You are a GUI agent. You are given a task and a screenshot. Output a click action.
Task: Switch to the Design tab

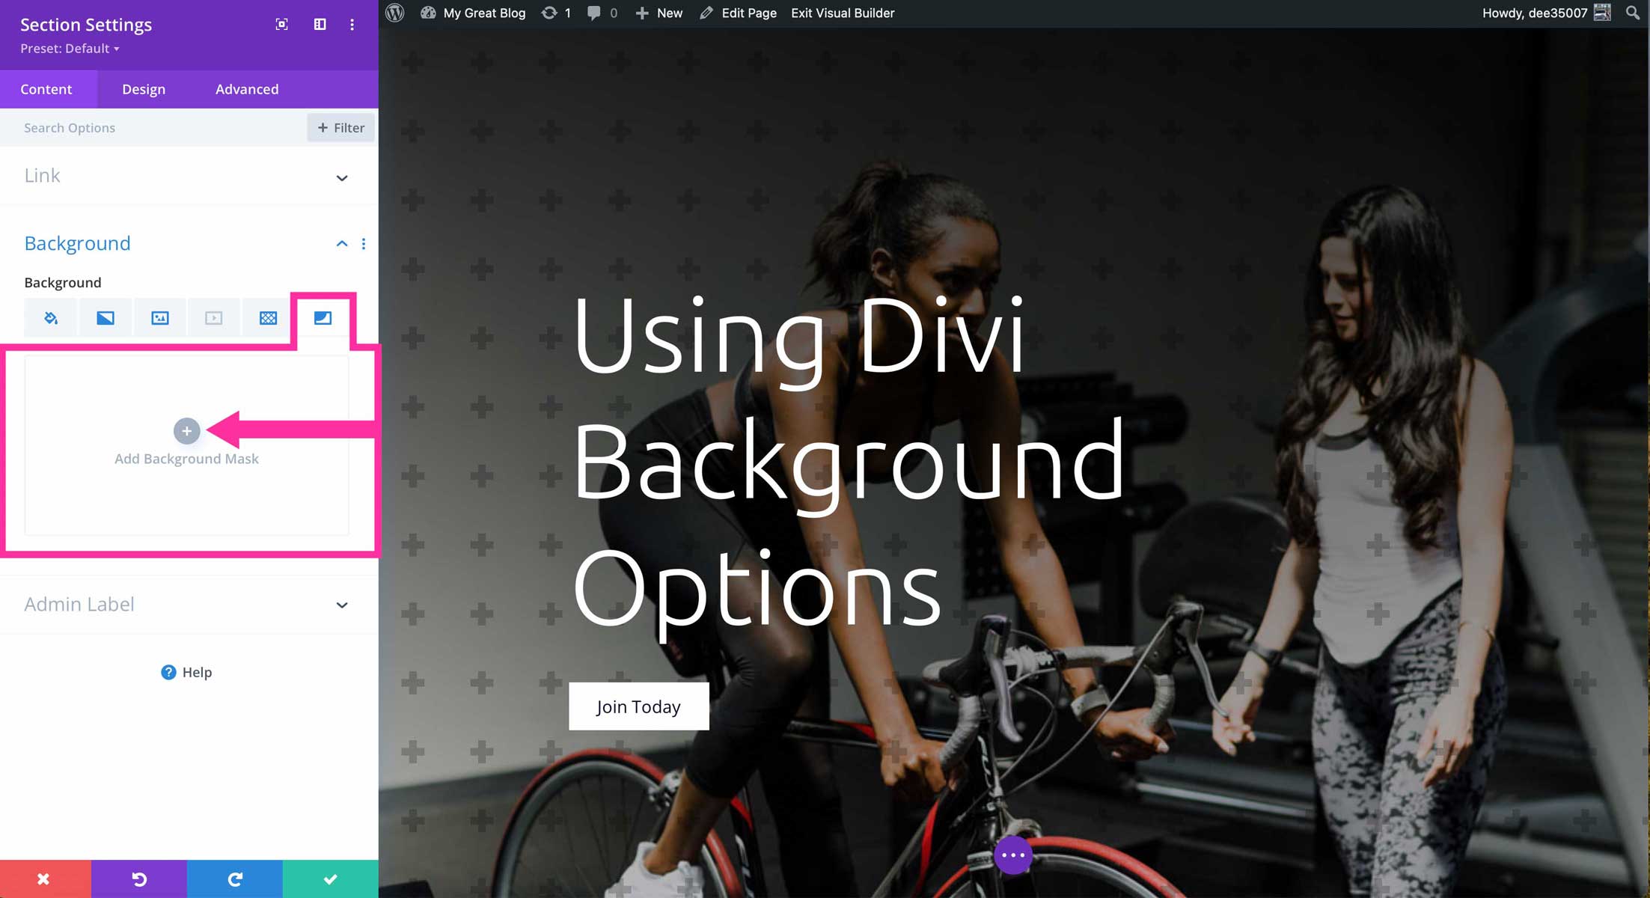point(143,88)
